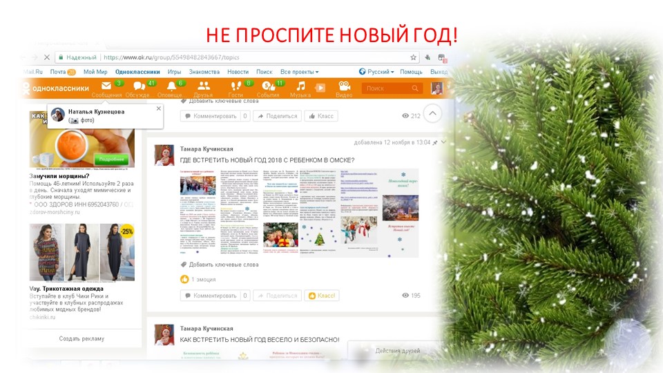Viewport: 663px width, 373px height.
Task: Click the browser address bar URL
Action: click(x=171, y=57)
